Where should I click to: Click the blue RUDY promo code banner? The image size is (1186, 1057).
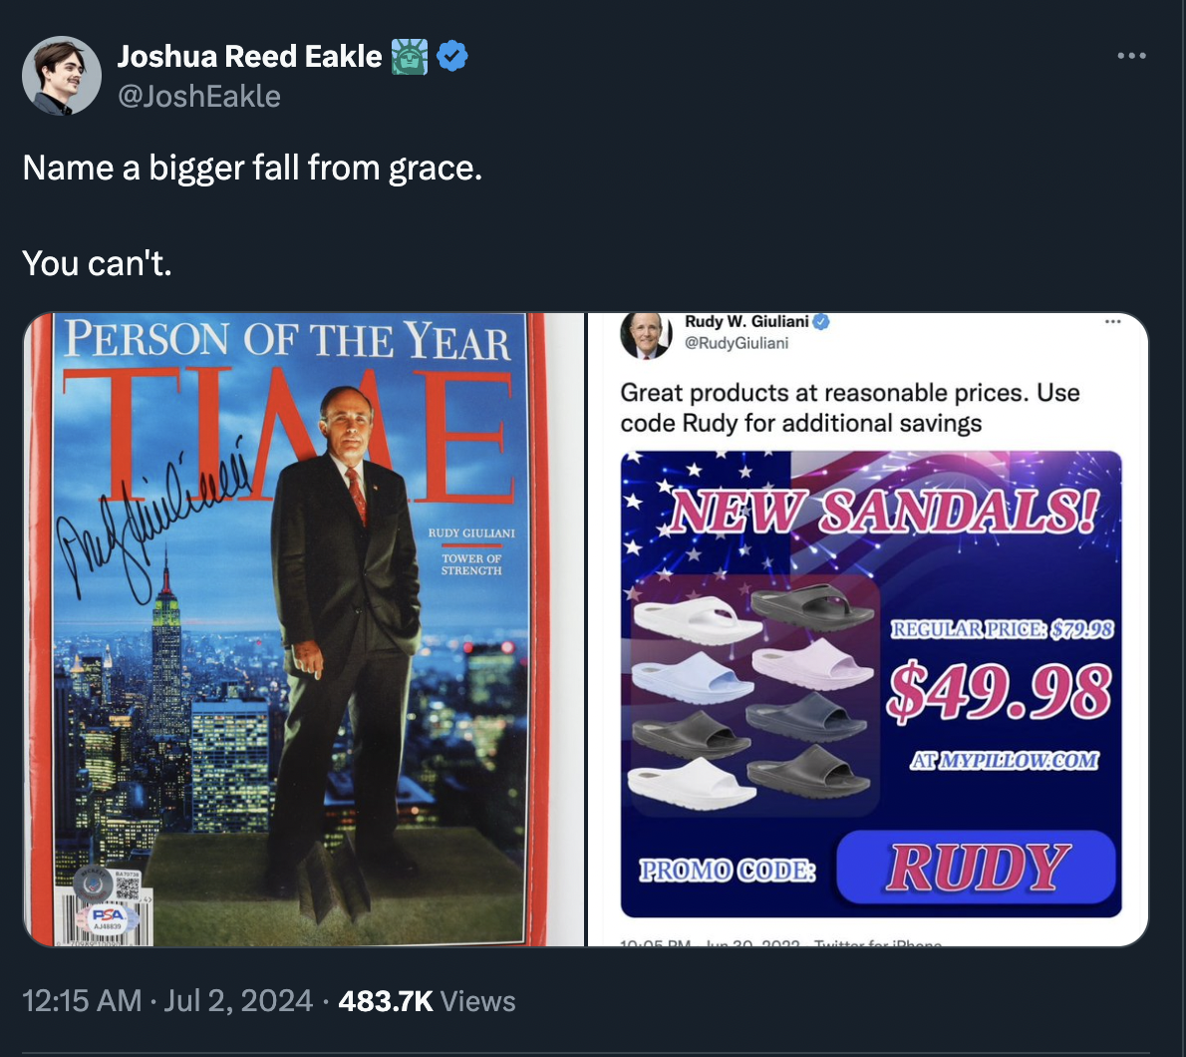(975, 868)
